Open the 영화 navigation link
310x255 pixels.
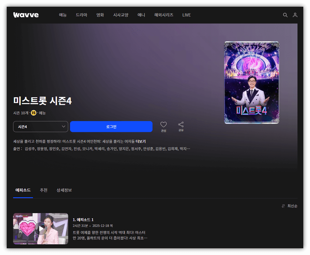click(100, 15)
